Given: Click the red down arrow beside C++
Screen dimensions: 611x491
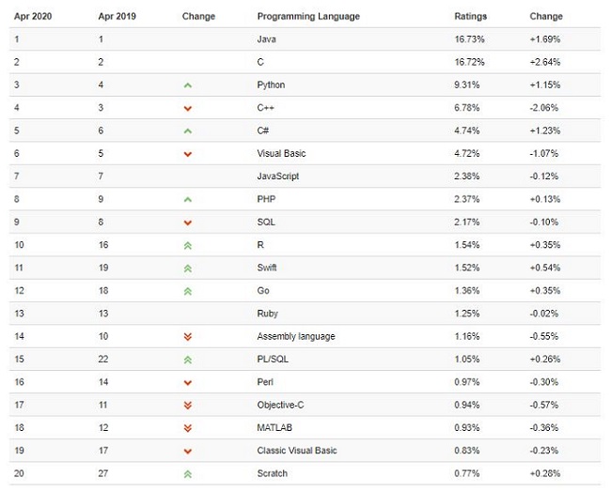Looking at the screenshot, I should 188,108.
